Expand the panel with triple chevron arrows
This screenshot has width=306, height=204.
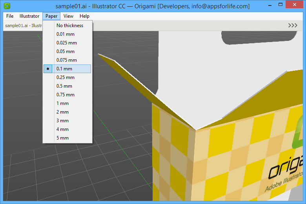pyautogui.click(x=293, y=26)
